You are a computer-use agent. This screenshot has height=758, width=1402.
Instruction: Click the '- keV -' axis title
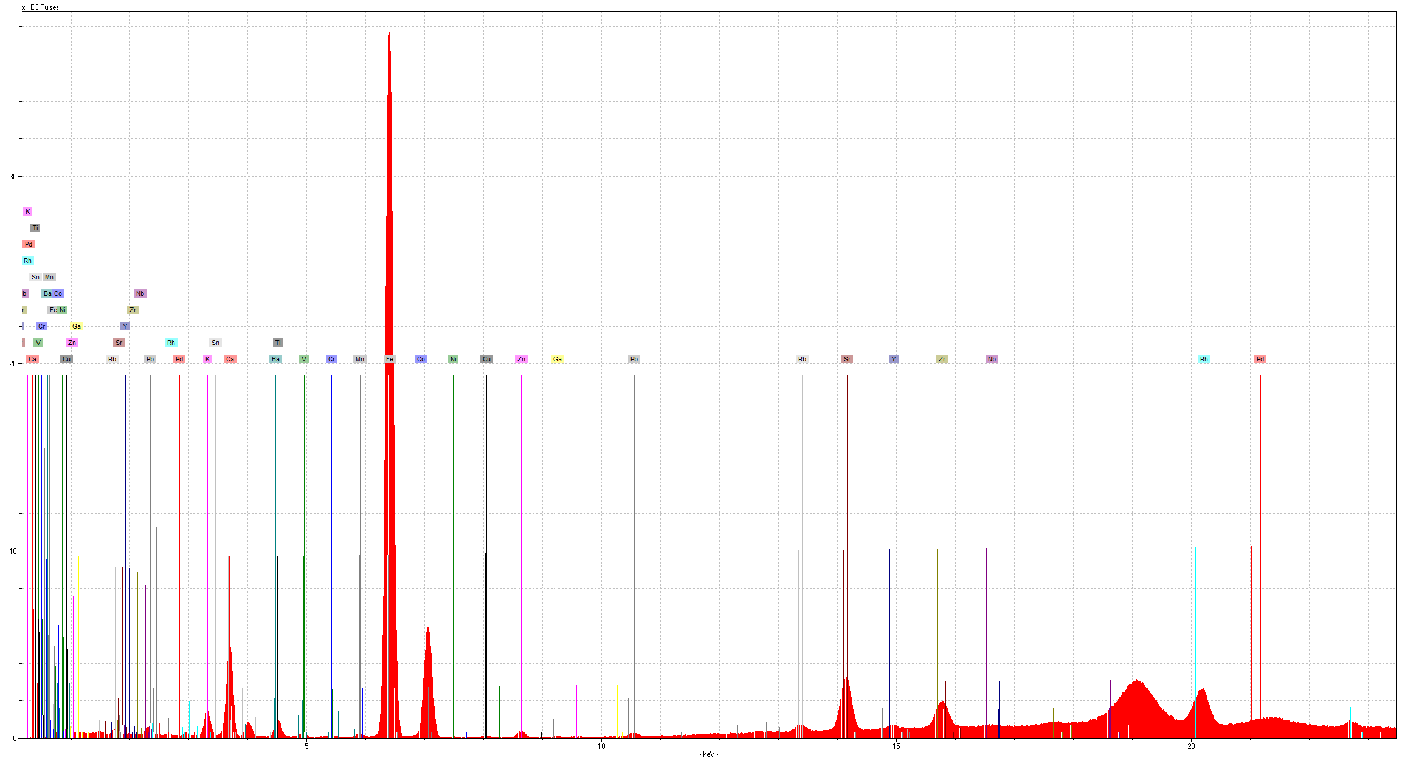point(709,754)
